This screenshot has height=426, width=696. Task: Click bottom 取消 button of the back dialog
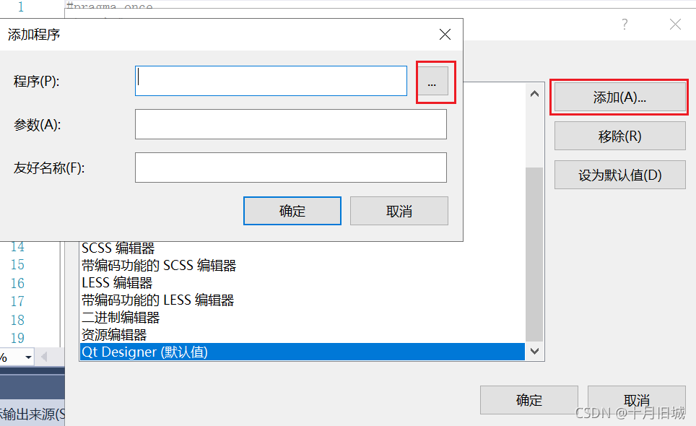click(637, 400)
